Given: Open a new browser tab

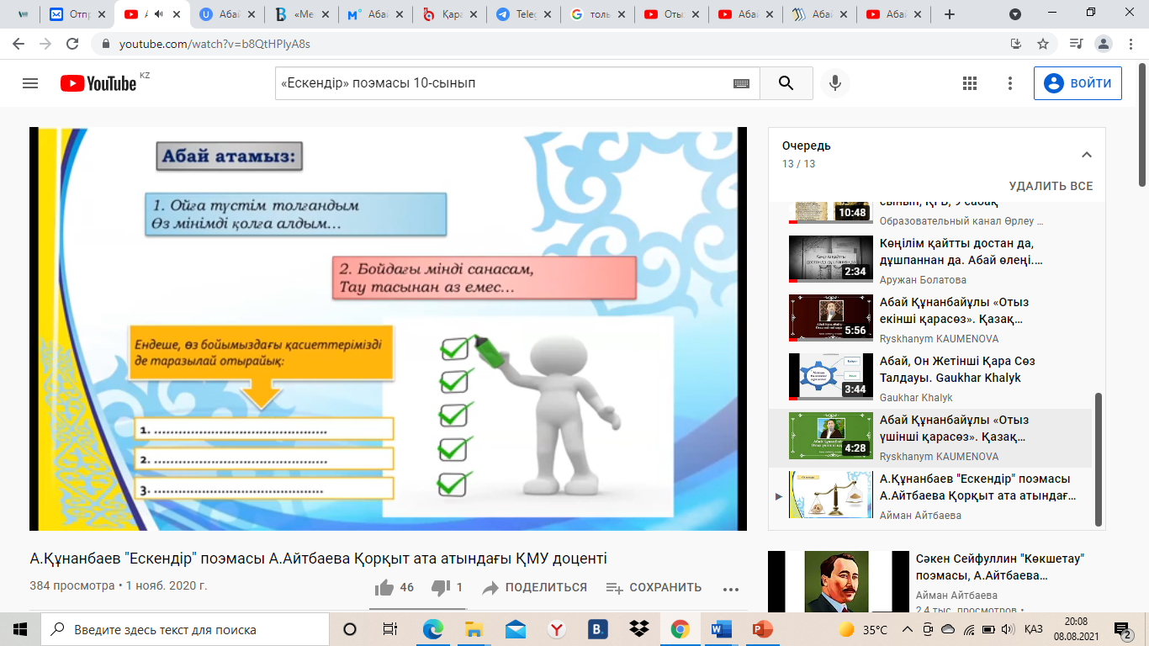Looking at the screenshot, I should click(950, 14).
